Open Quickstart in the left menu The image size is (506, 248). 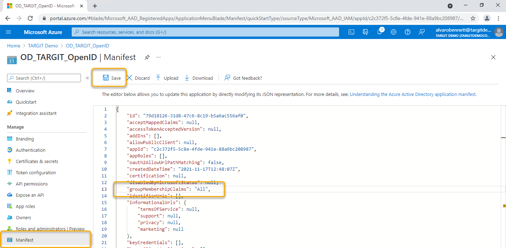(26, 102)
